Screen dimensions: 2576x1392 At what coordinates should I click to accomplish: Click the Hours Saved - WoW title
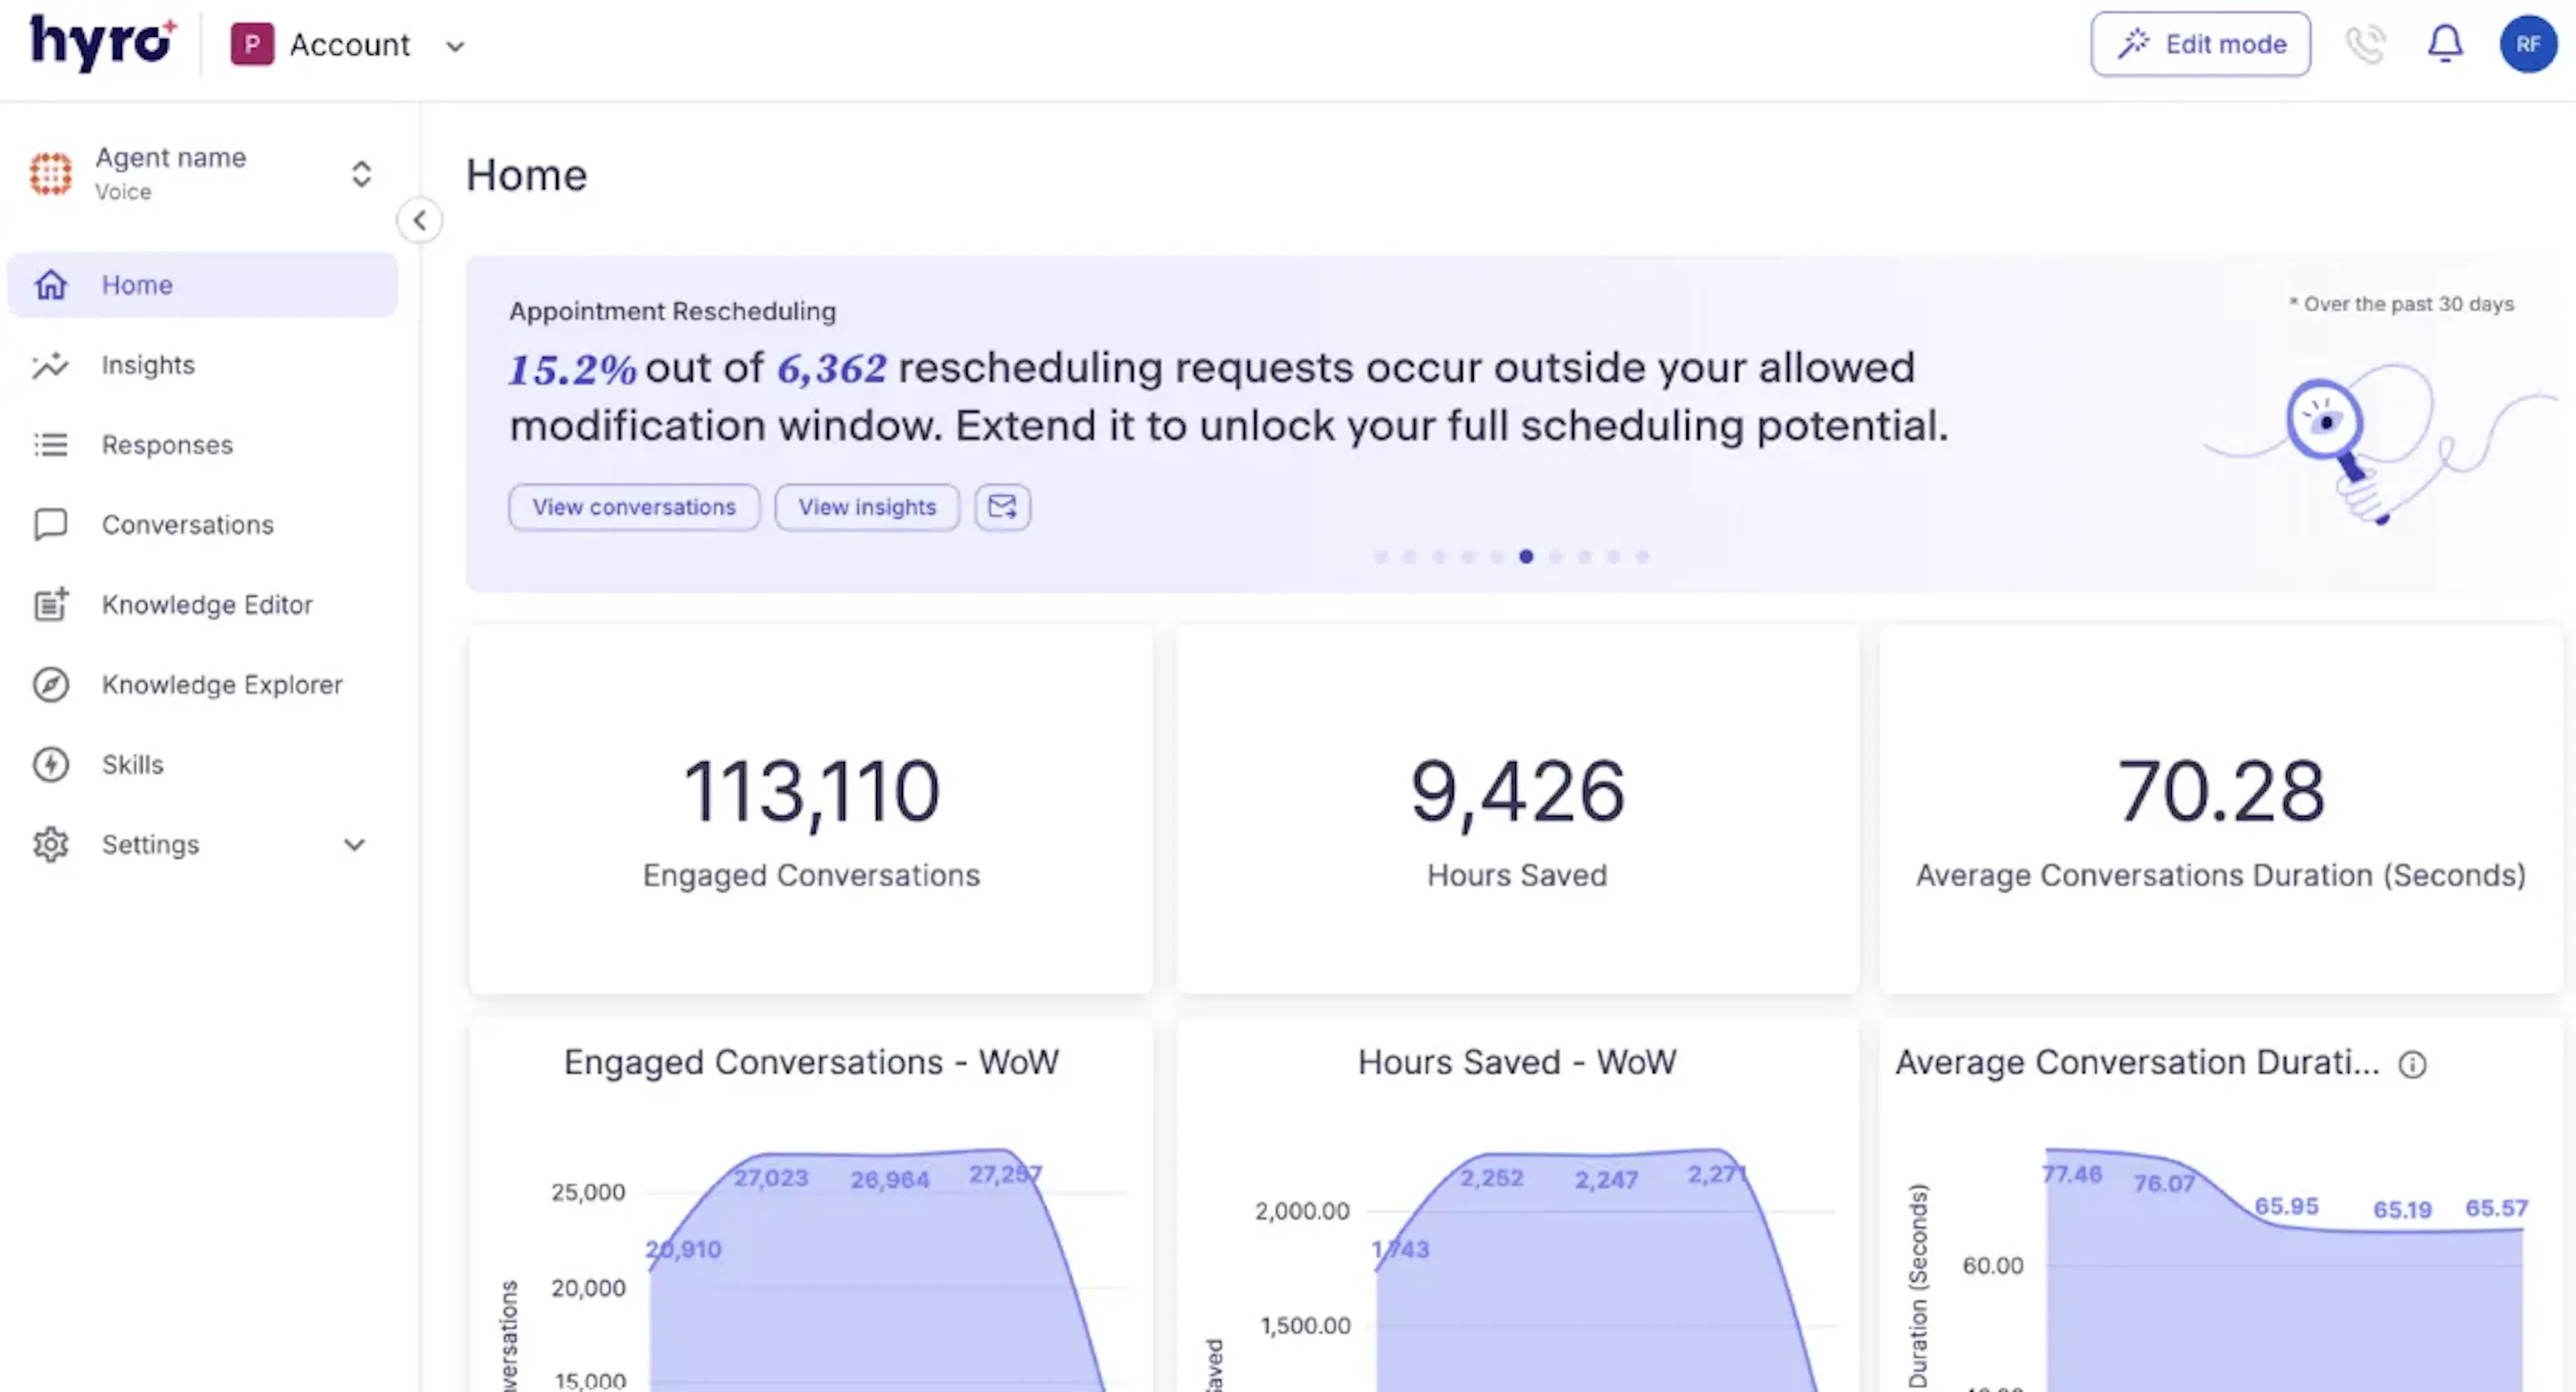click(x=1517, y=1062)
